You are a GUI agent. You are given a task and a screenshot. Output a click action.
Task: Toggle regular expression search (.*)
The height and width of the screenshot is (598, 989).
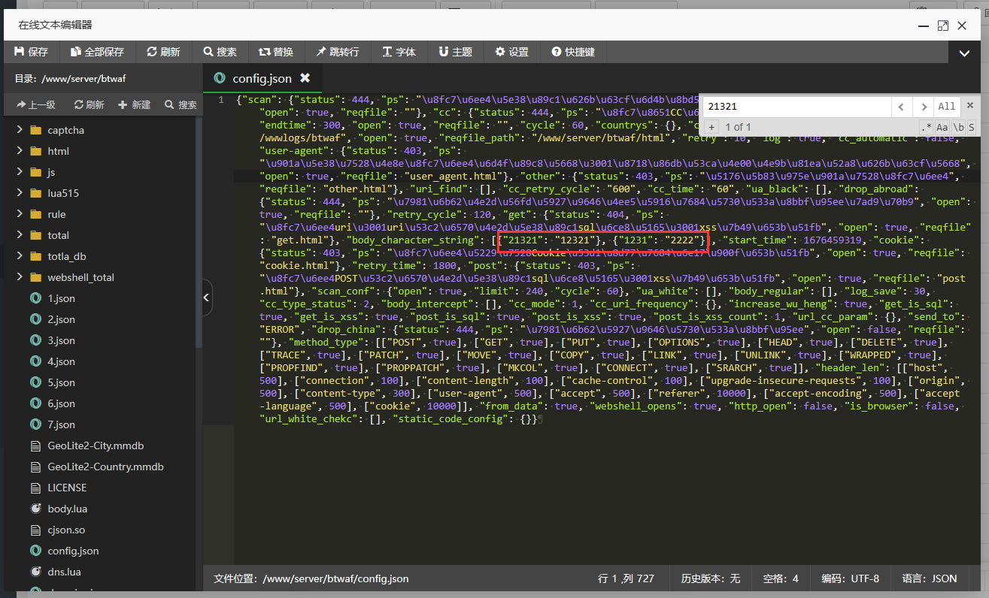click(x=926, y=127)
